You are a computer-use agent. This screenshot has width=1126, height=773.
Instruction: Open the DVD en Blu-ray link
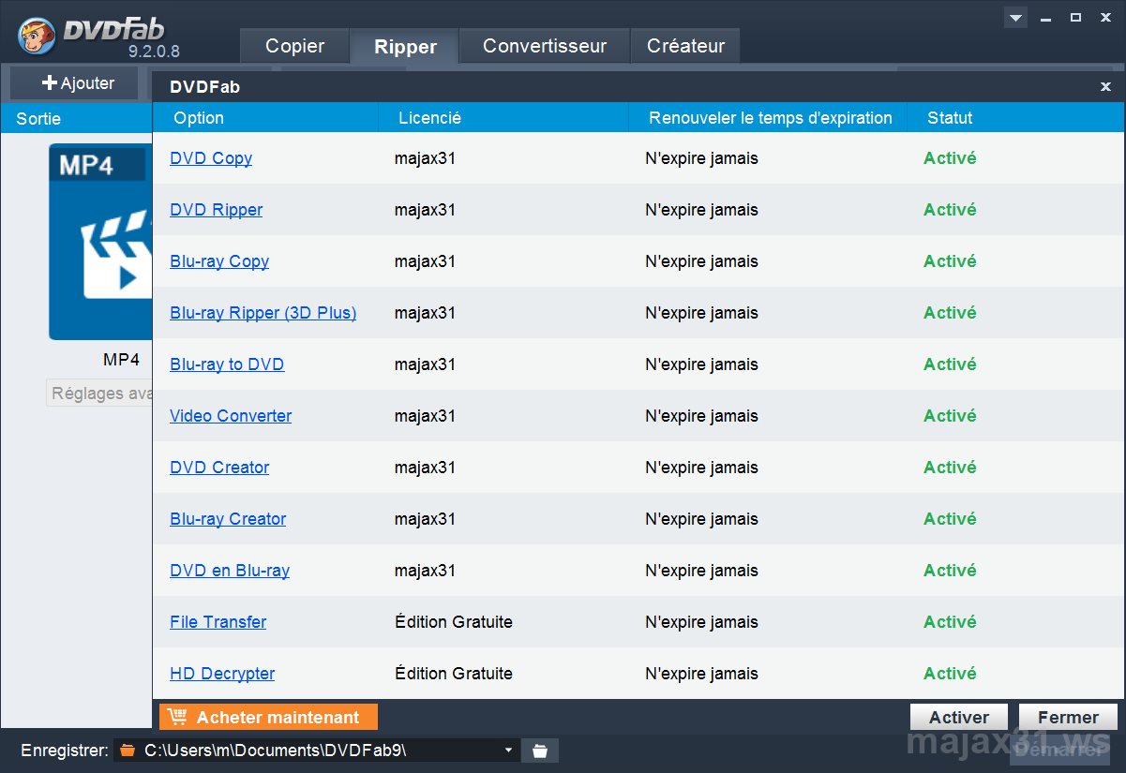click(x=230, y=571)
